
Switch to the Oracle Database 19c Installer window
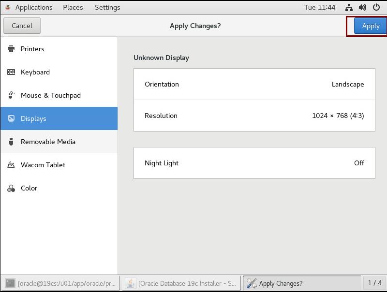(181, 283)
